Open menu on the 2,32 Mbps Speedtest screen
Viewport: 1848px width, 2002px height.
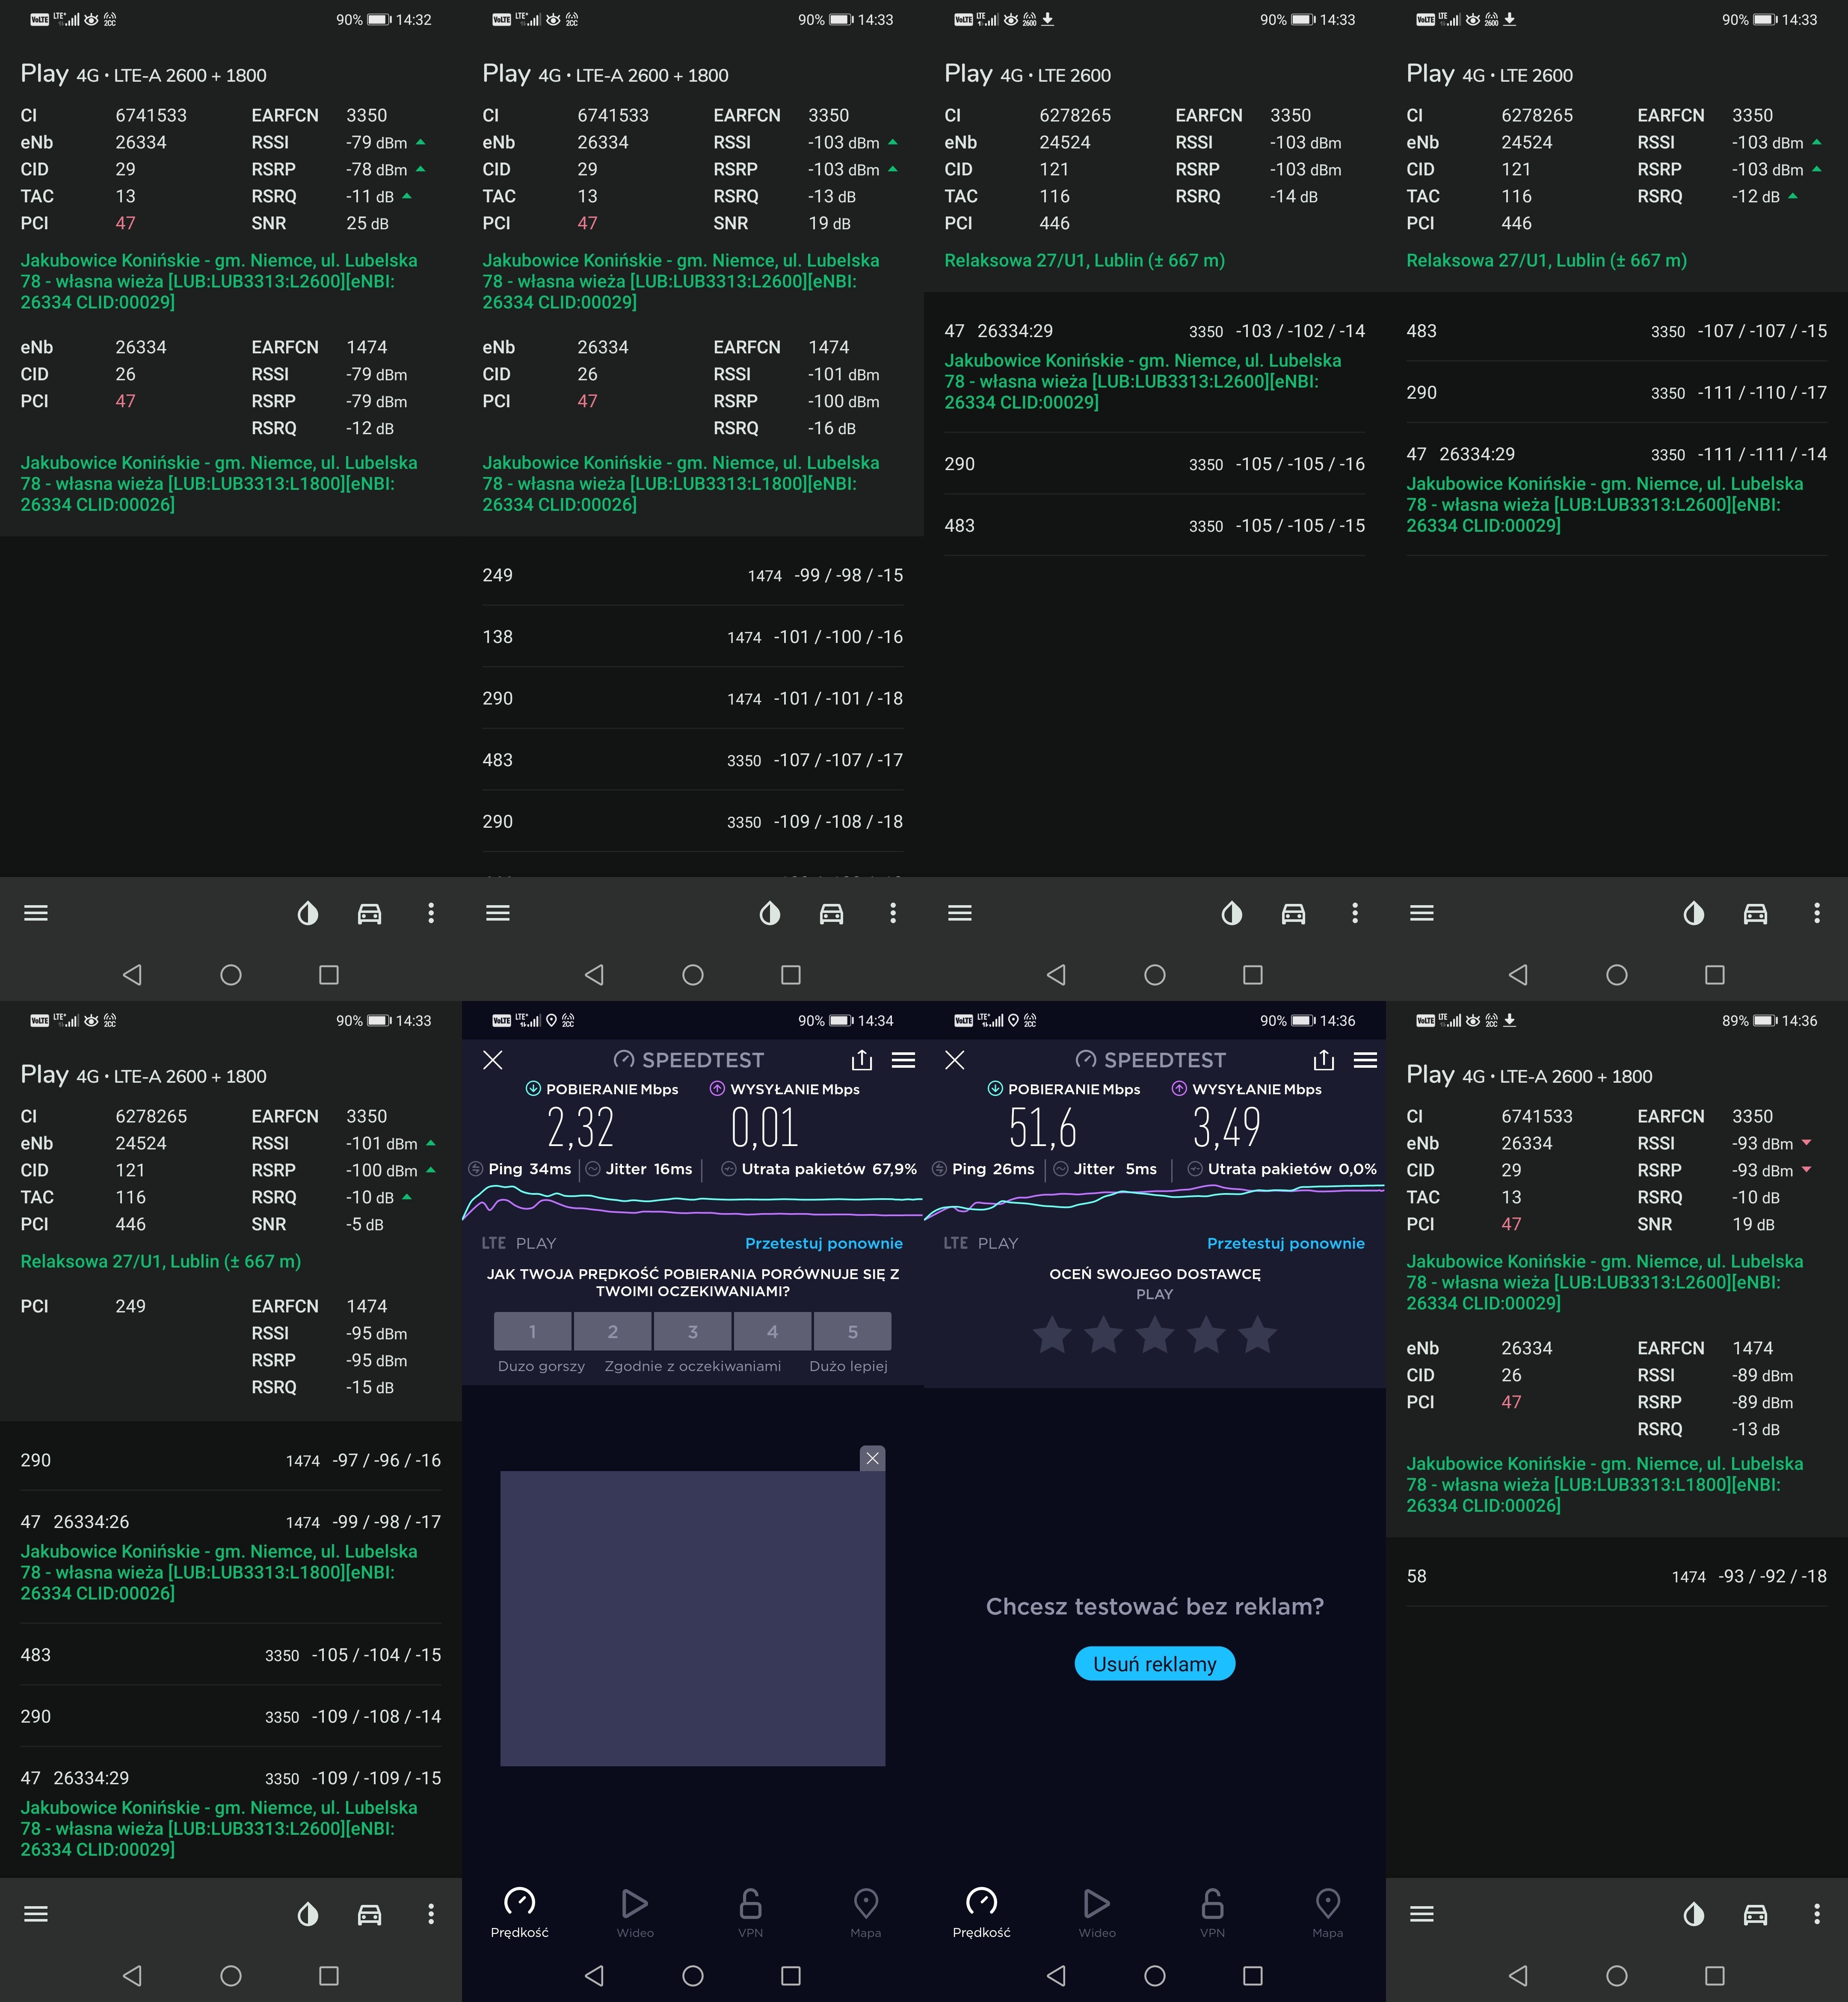pyautogui.click(x=903, y=1060)
